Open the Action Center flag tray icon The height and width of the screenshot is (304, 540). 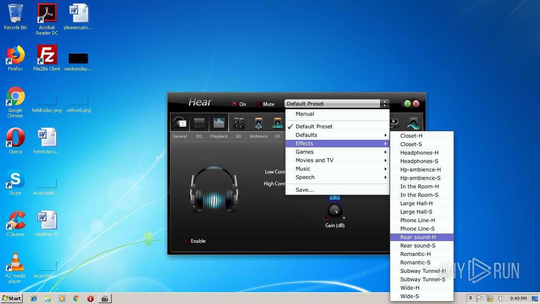(x=480, y=299)
